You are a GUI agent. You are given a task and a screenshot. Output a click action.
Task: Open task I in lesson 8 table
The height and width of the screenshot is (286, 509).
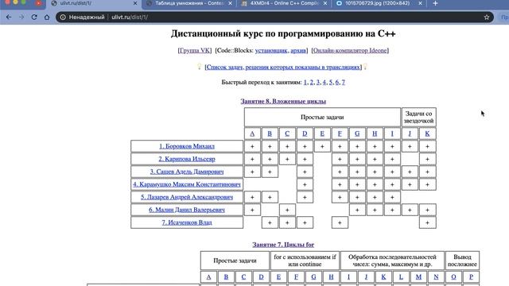(x=392, y=133)
